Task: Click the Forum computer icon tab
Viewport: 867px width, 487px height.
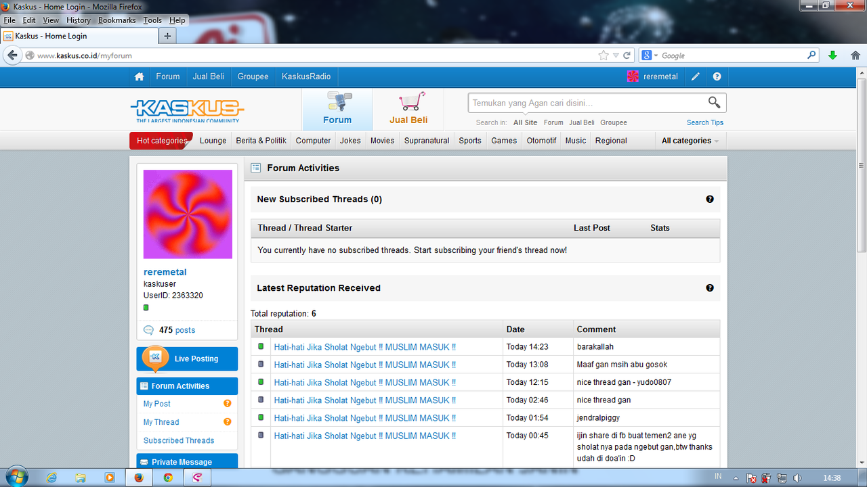Action: [x=339, y=103]
